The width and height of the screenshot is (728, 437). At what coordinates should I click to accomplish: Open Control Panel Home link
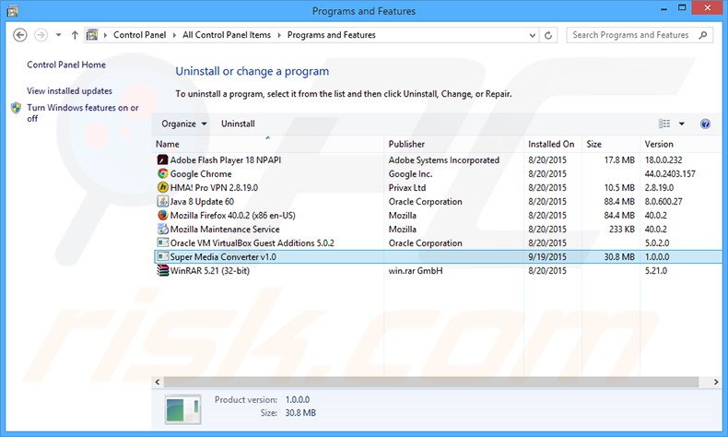(x=66, y=65)
